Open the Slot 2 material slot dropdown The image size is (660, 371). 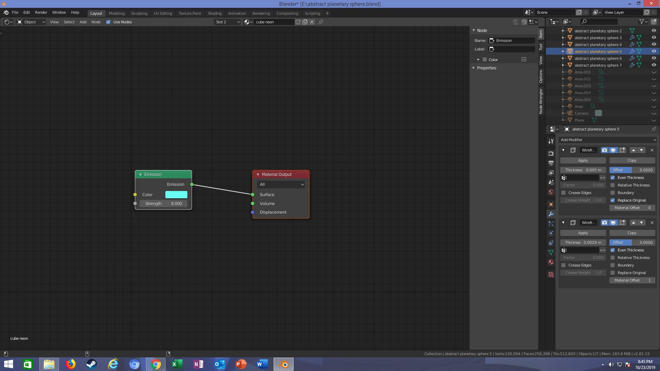pos(227,22)
